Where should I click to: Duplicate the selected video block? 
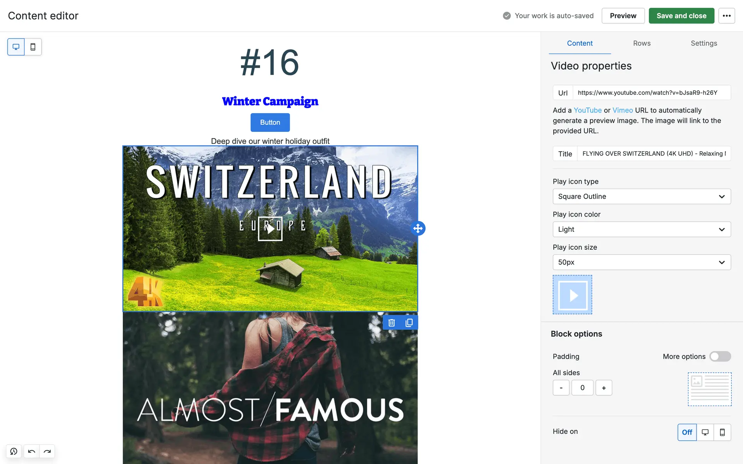point(409,323)
